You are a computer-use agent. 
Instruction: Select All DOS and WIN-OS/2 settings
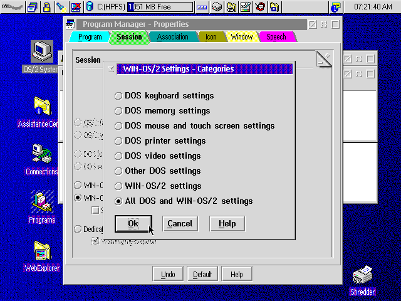point(184,201)
